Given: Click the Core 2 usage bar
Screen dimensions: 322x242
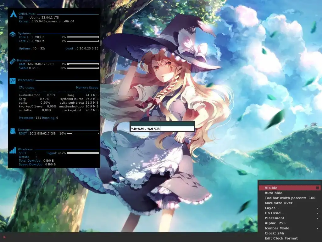Looking at the screenshot, I should (83, 41).
